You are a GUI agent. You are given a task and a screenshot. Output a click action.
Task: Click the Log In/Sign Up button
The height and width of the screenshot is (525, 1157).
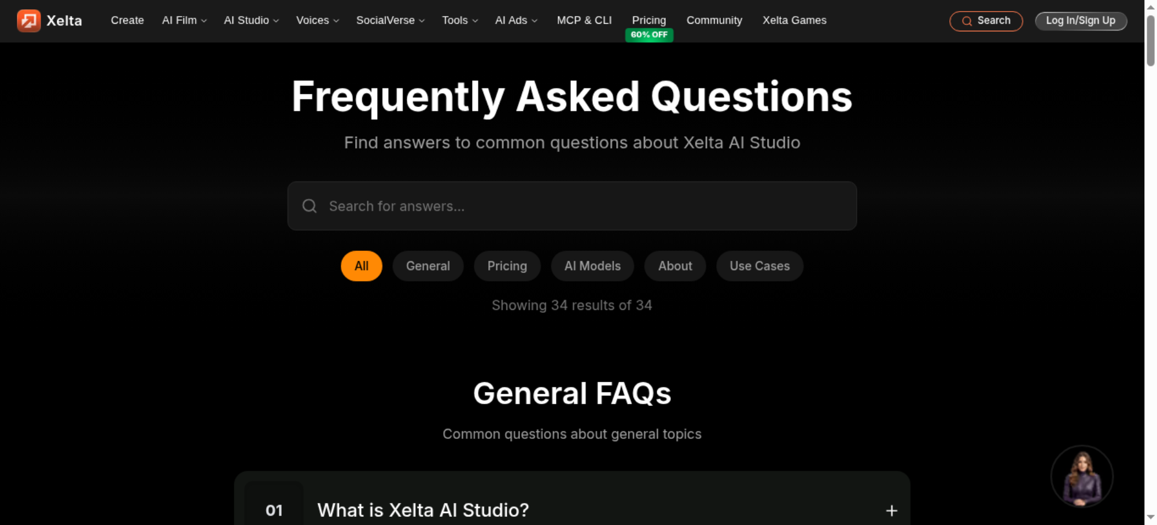[x=1081, y=21]
